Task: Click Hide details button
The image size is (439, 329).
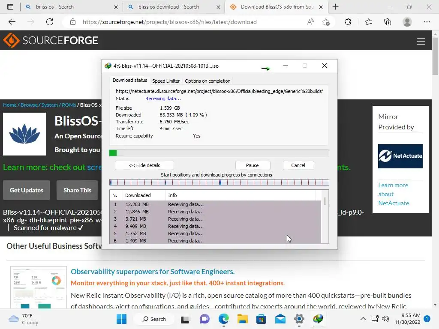Action: 144,165
